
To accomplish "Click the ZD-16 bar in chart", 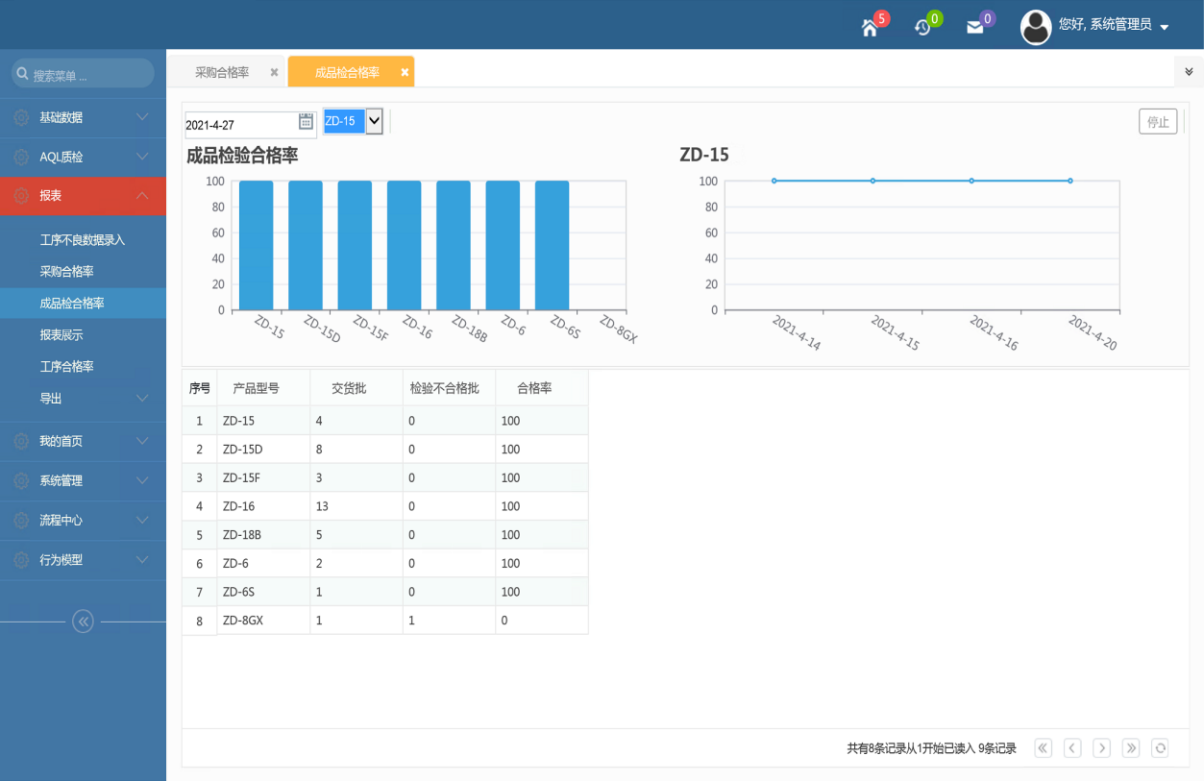I will click(404, 245).
